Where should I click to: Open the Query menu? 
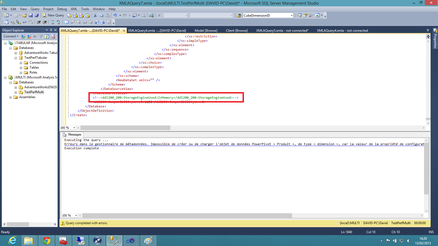35,9
